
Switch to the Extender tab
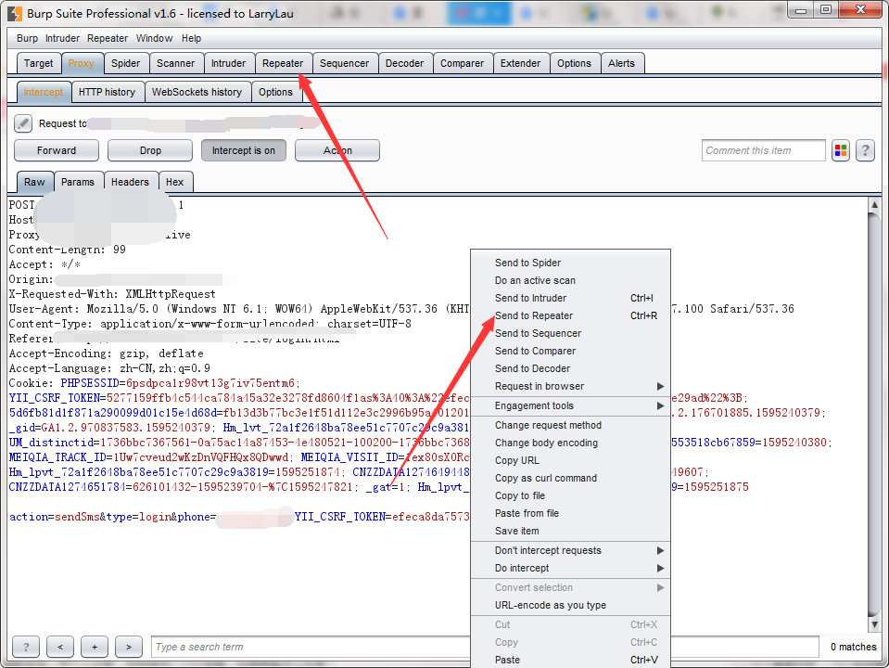520,63
